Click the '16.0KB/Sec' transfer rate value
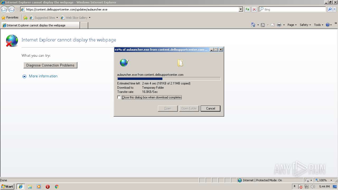 [150, 92]
